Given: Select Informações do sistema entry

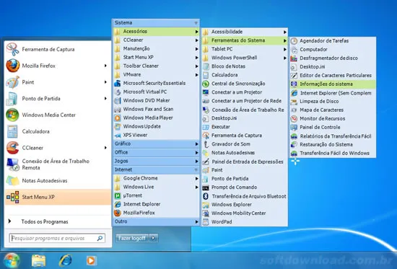Looking at the screenshot, I should pos(333,84).
